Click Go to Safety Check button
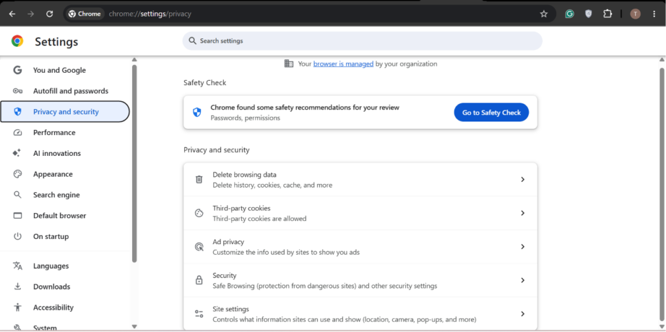The image size is (666, 332). coord(492,112)
